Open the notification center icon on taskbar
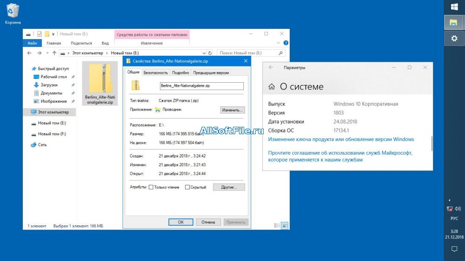465x261 pixels. point(454,249)
